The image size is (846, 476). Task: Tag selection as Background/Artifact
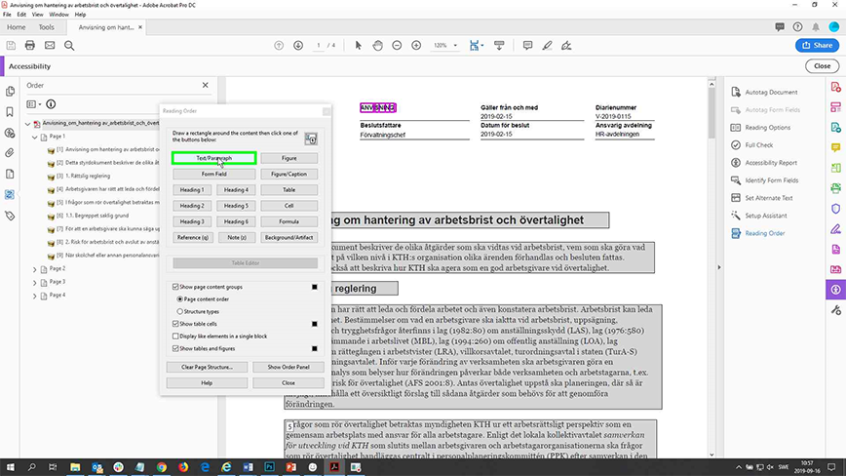pyautogui.click(x=288, y=237)
